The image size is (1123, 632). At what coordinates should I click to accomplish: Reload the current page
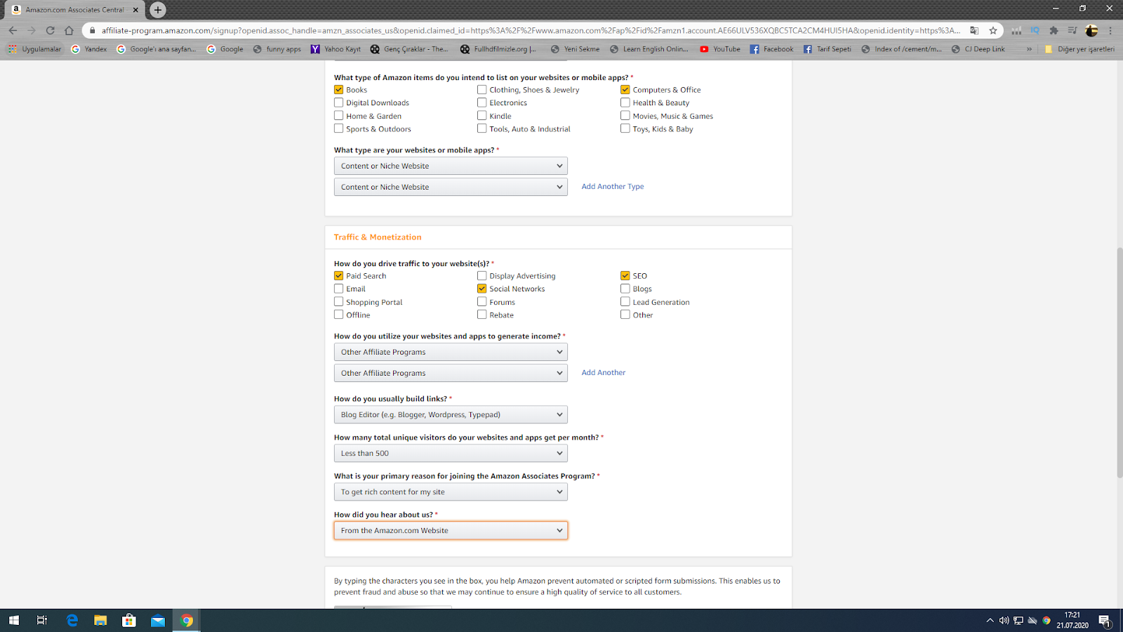pos(50,30)
